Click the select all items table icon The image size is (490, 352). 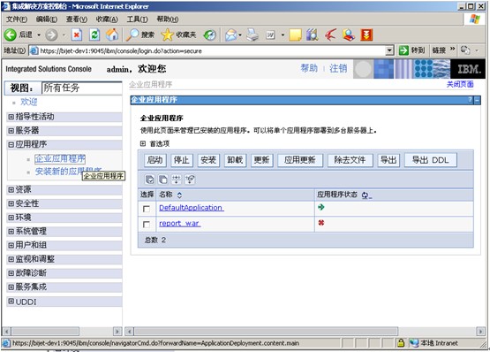point(150,180)
